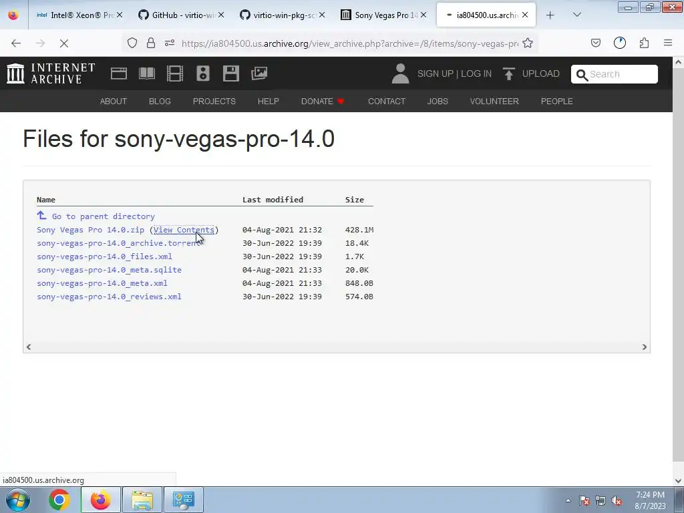This screenshot has height=513, width=684.
Task: Close the Intel Xeon tab
Action: [x=120, y=15]
